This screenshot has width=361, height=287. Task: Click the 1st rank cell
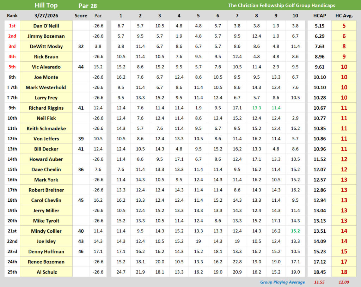click(12, 26)
